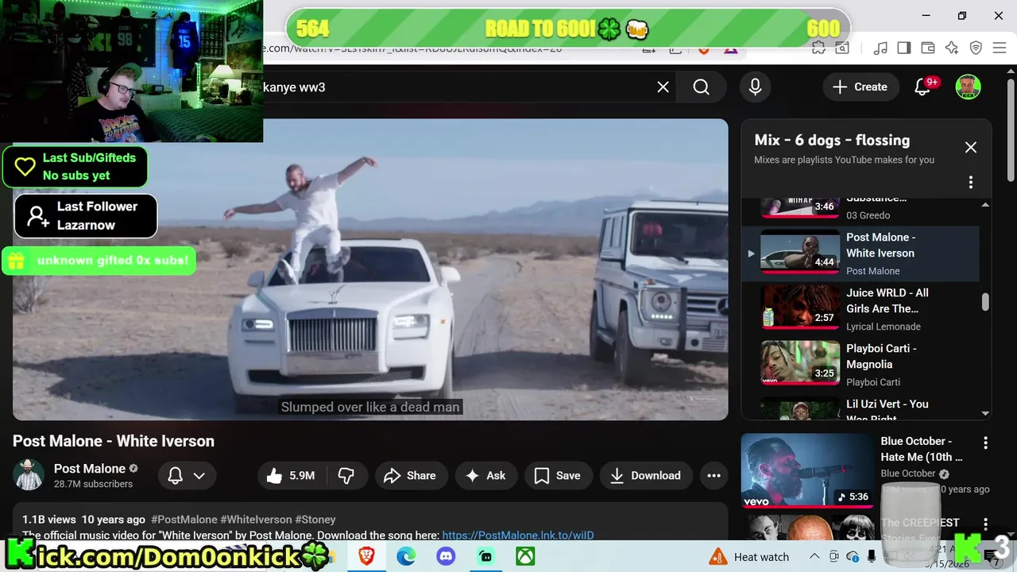Screen dimensions: 1017x572
Task: Toggle the browser sidebar panel
Action: (903, 48)
